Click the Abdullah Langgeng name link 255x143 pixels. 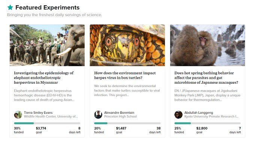tap(199, 113)
